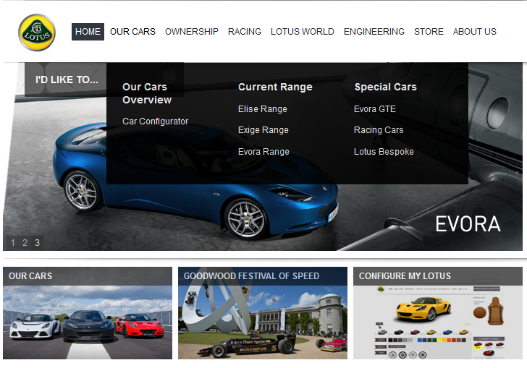Select Elise Range from dropdown
The width and height of the screenshot is (527, 368).
click(263, 109)
